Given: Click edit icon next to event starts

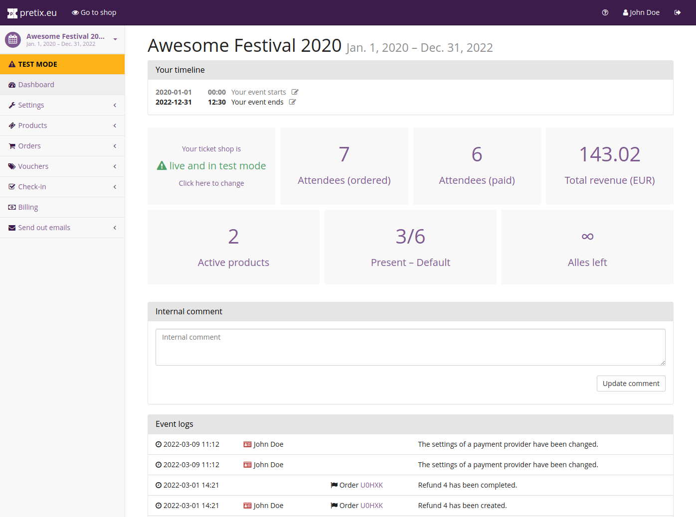Looking at the screenshot, I should tap(295, 92).
